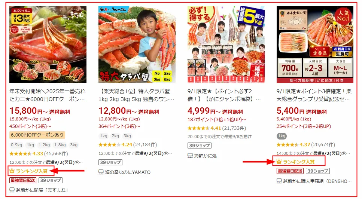Open the 特大タラバ蟹 product title link
The image size is (362, 199).
click(136, 95)
